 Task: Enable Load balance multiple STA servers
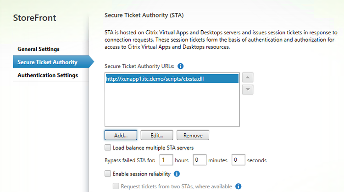(108, 148)
